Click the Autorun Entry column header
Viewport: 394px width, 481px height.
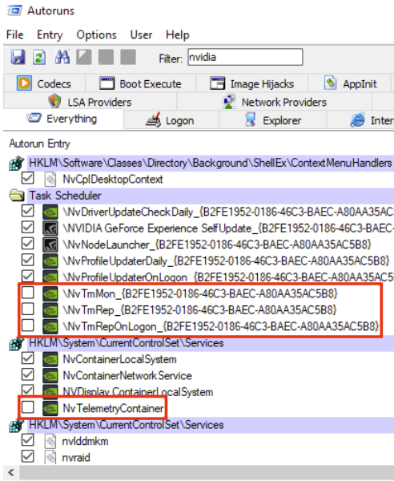point(39,143)
